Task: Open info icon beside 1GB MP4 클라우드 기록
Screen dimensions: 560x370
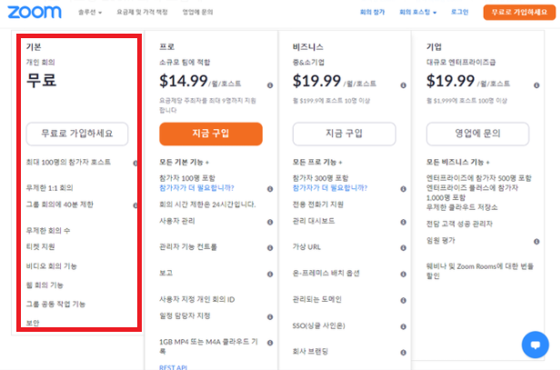Action: tap(270, 343)
